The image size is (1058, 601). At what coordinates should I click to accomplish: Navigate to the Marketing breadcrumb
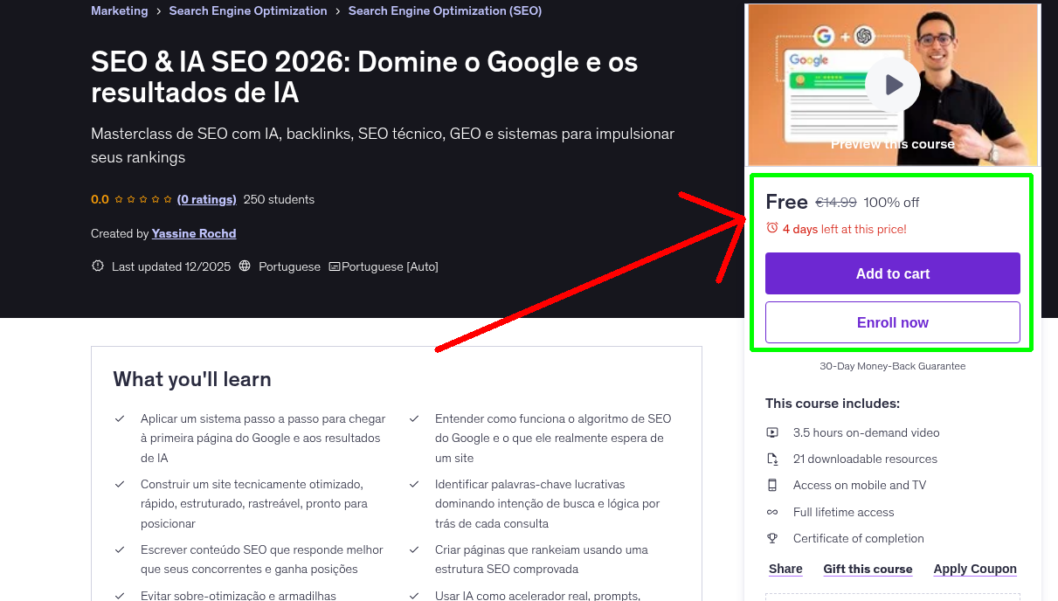pos(119,10)
